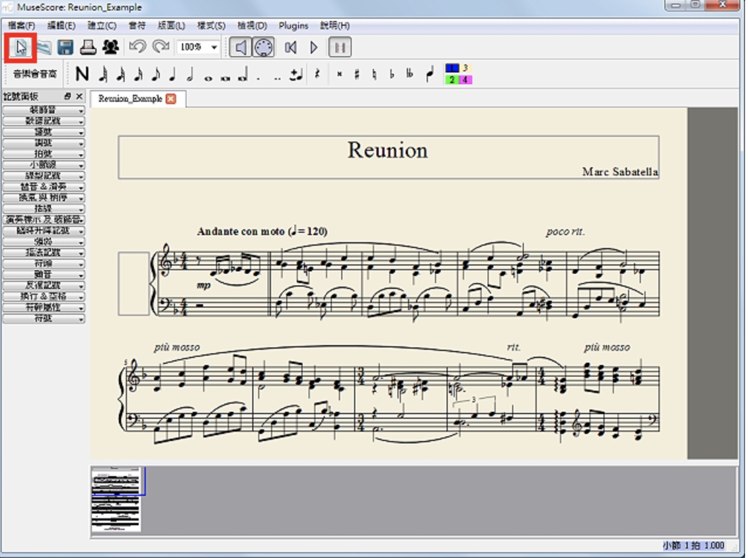Toggle the 音樂會音高 concert pitch button
Screen dimensions: 748x558
pyautogui.click(x=35, y=74)
